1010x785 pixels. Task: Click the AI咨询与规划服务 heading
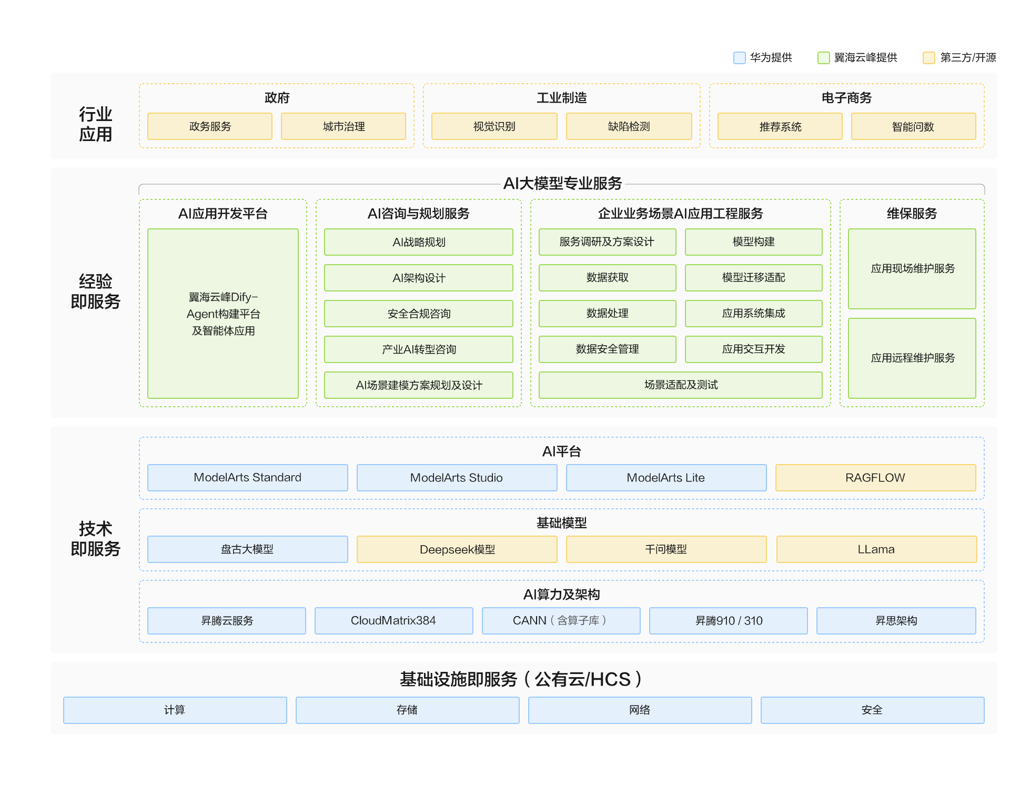click(x=419, y=214)
